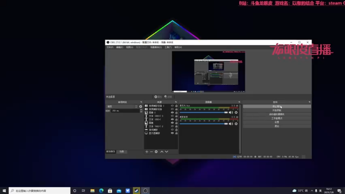
Task: Open File Explorer from taskbar
Action: (92, 191)
